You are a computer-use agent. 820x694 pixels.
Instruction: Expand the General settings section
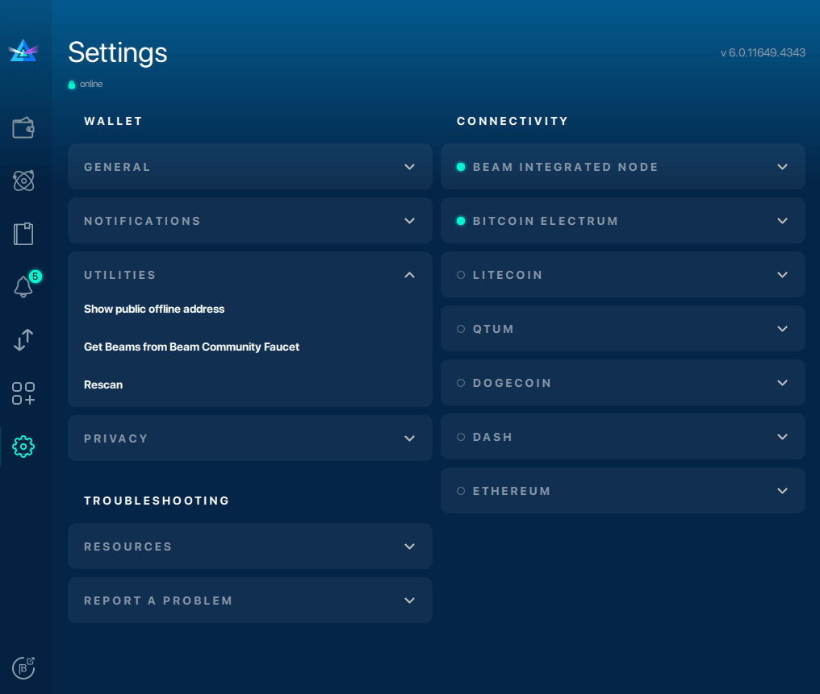click(x=249, y=167)
